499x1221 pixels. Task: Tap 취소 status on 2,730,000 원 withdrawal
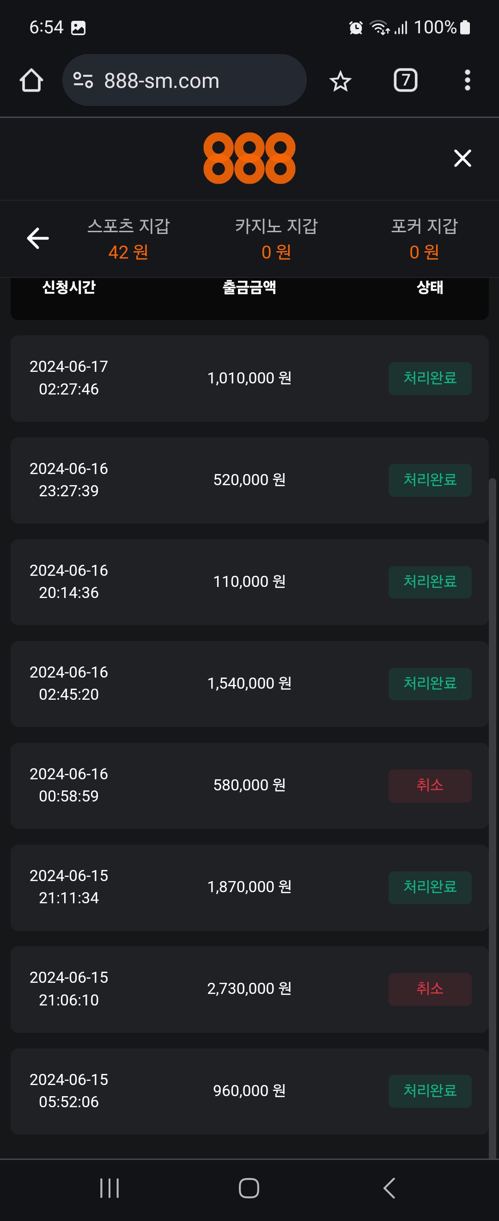point(429,988)
